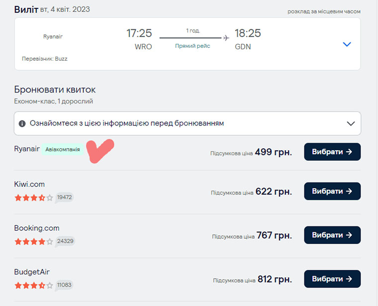
Task: Click the WRO departure airport code
Action: [x=143, y=47]
